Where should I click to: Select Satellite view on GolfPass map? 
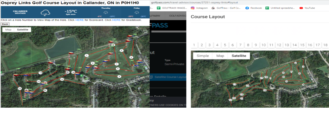coord(239,56)
